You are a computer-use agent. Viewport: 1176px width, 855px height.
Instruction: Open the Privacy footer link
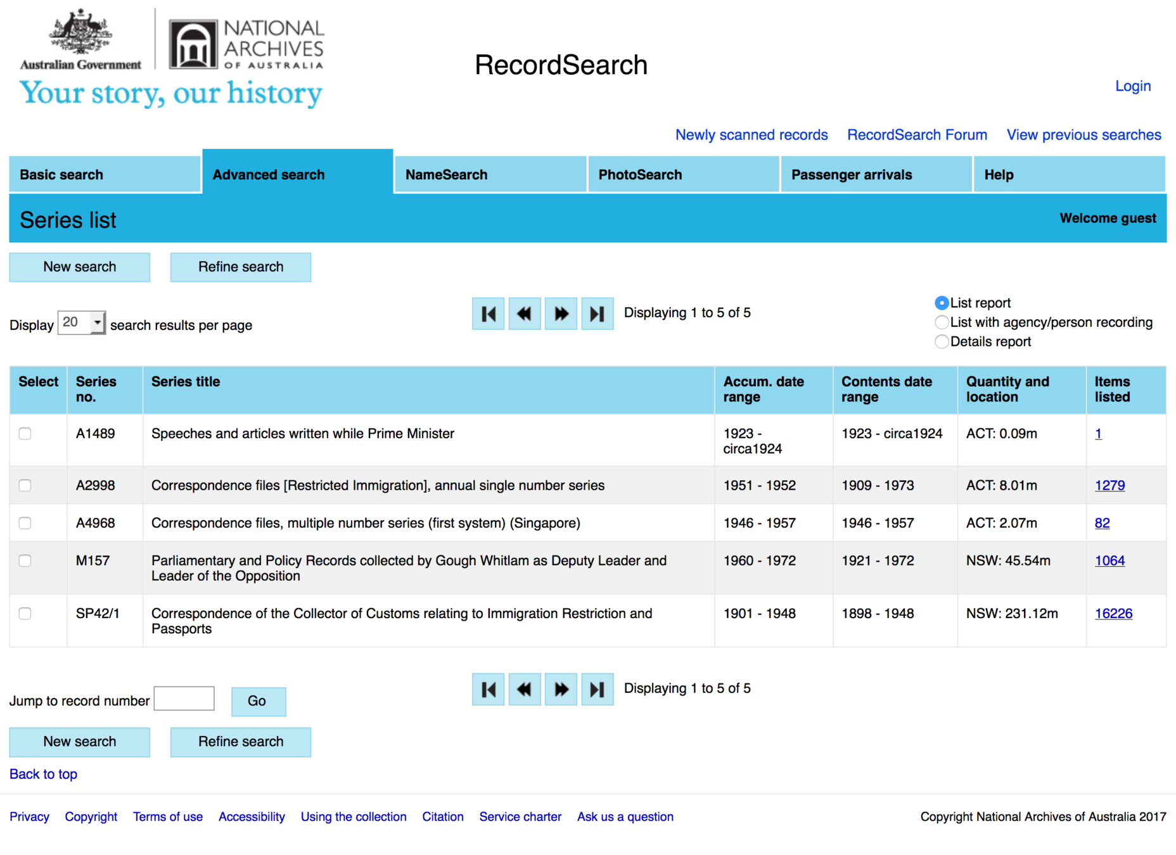pyautogui.click(x=29, y=817)
